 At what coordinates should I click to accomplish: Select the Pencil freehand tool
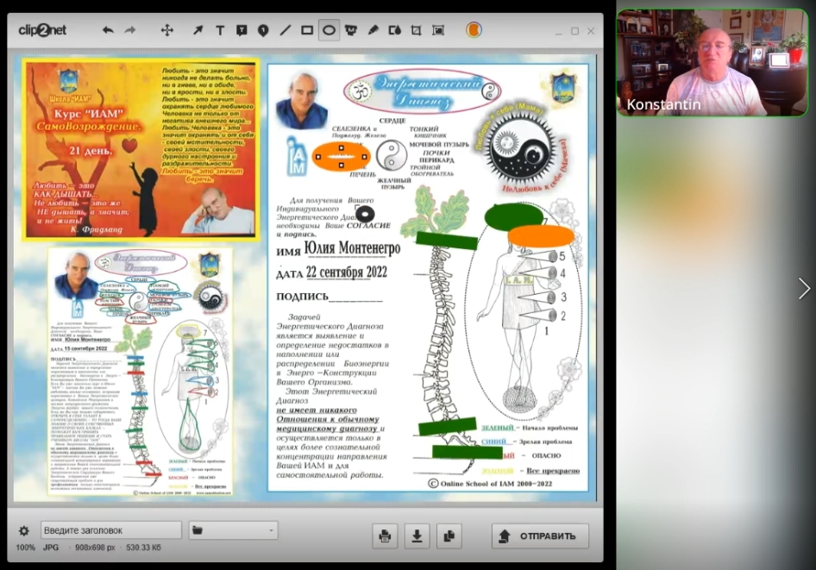373,30
